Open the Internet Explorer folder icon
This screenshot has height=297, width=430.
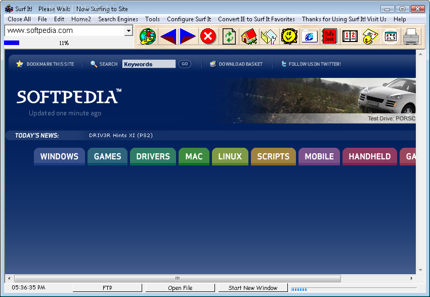point(309,36)
